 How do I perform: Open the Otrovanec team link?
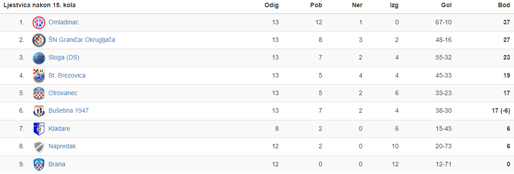pyautogui.click(x=63, y=93)
